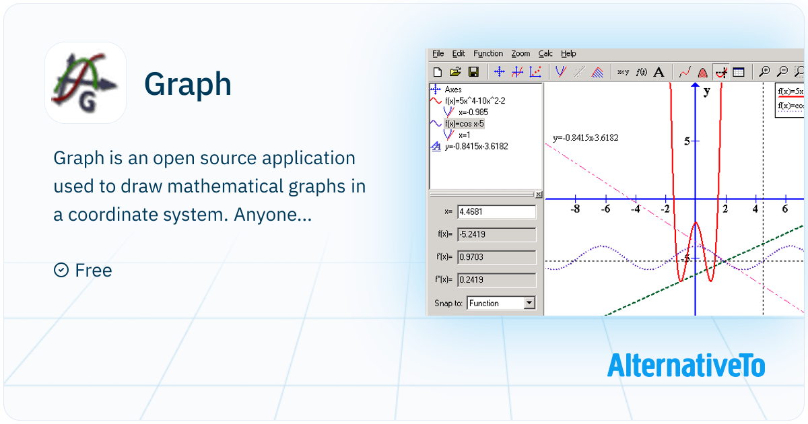Click the Insert tangent toolbar icon
The image size is (808, 424).
560,72
